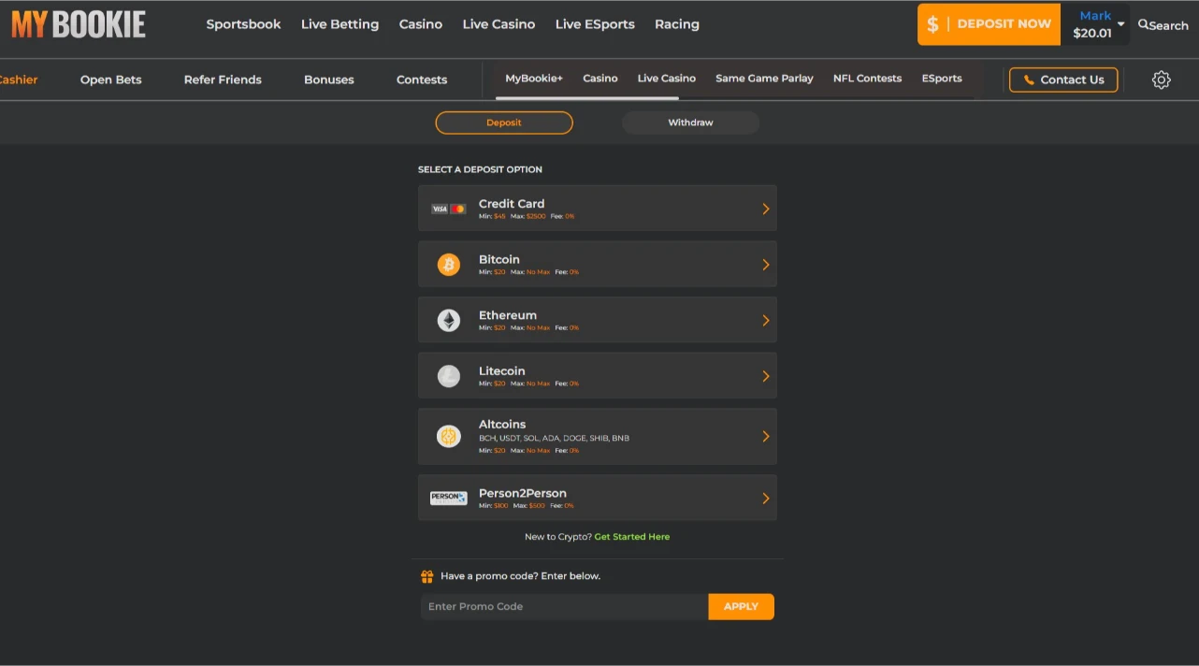The height and width of the screenshot is (666, 1199).
Task: Open Altcoins option chevron
Action: click(765, 436)
